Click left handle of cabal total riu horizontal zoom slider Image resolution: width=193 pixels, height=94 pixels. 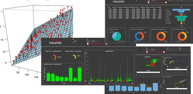tap(89, 83)
